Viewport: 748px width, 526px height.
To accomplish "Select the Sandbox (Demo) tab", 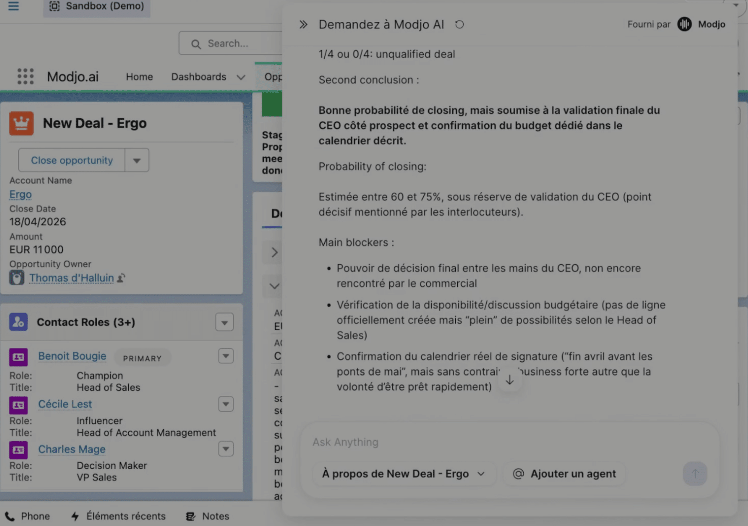I will [97, 6].
